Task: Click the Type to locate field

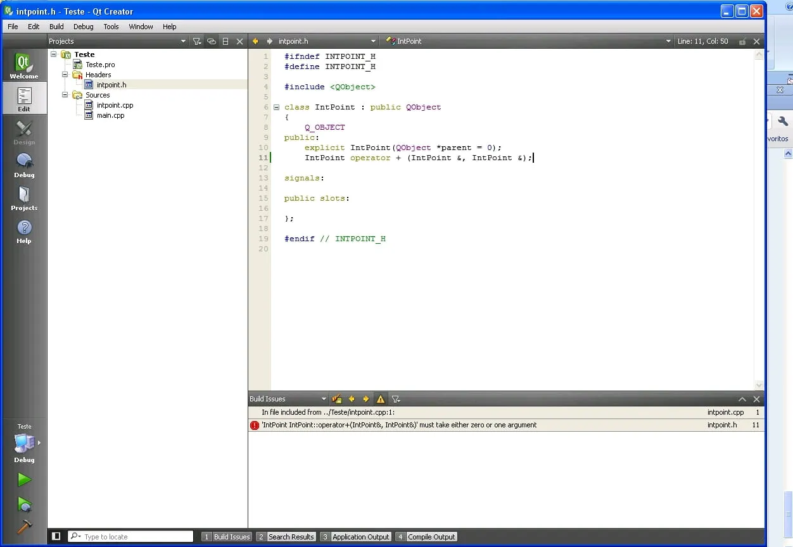Action: click(136, 537)
